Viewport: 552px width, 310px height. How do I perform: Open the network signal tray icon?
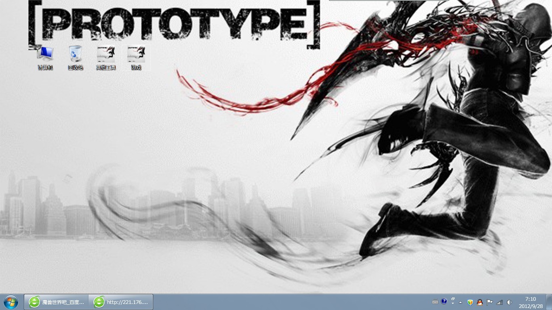(499, 302)
